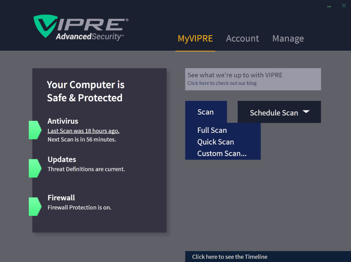Minimize the VIPRE window
Image resolution: width=351 pixels, height=262 pixels.
[x=329, y=6]
